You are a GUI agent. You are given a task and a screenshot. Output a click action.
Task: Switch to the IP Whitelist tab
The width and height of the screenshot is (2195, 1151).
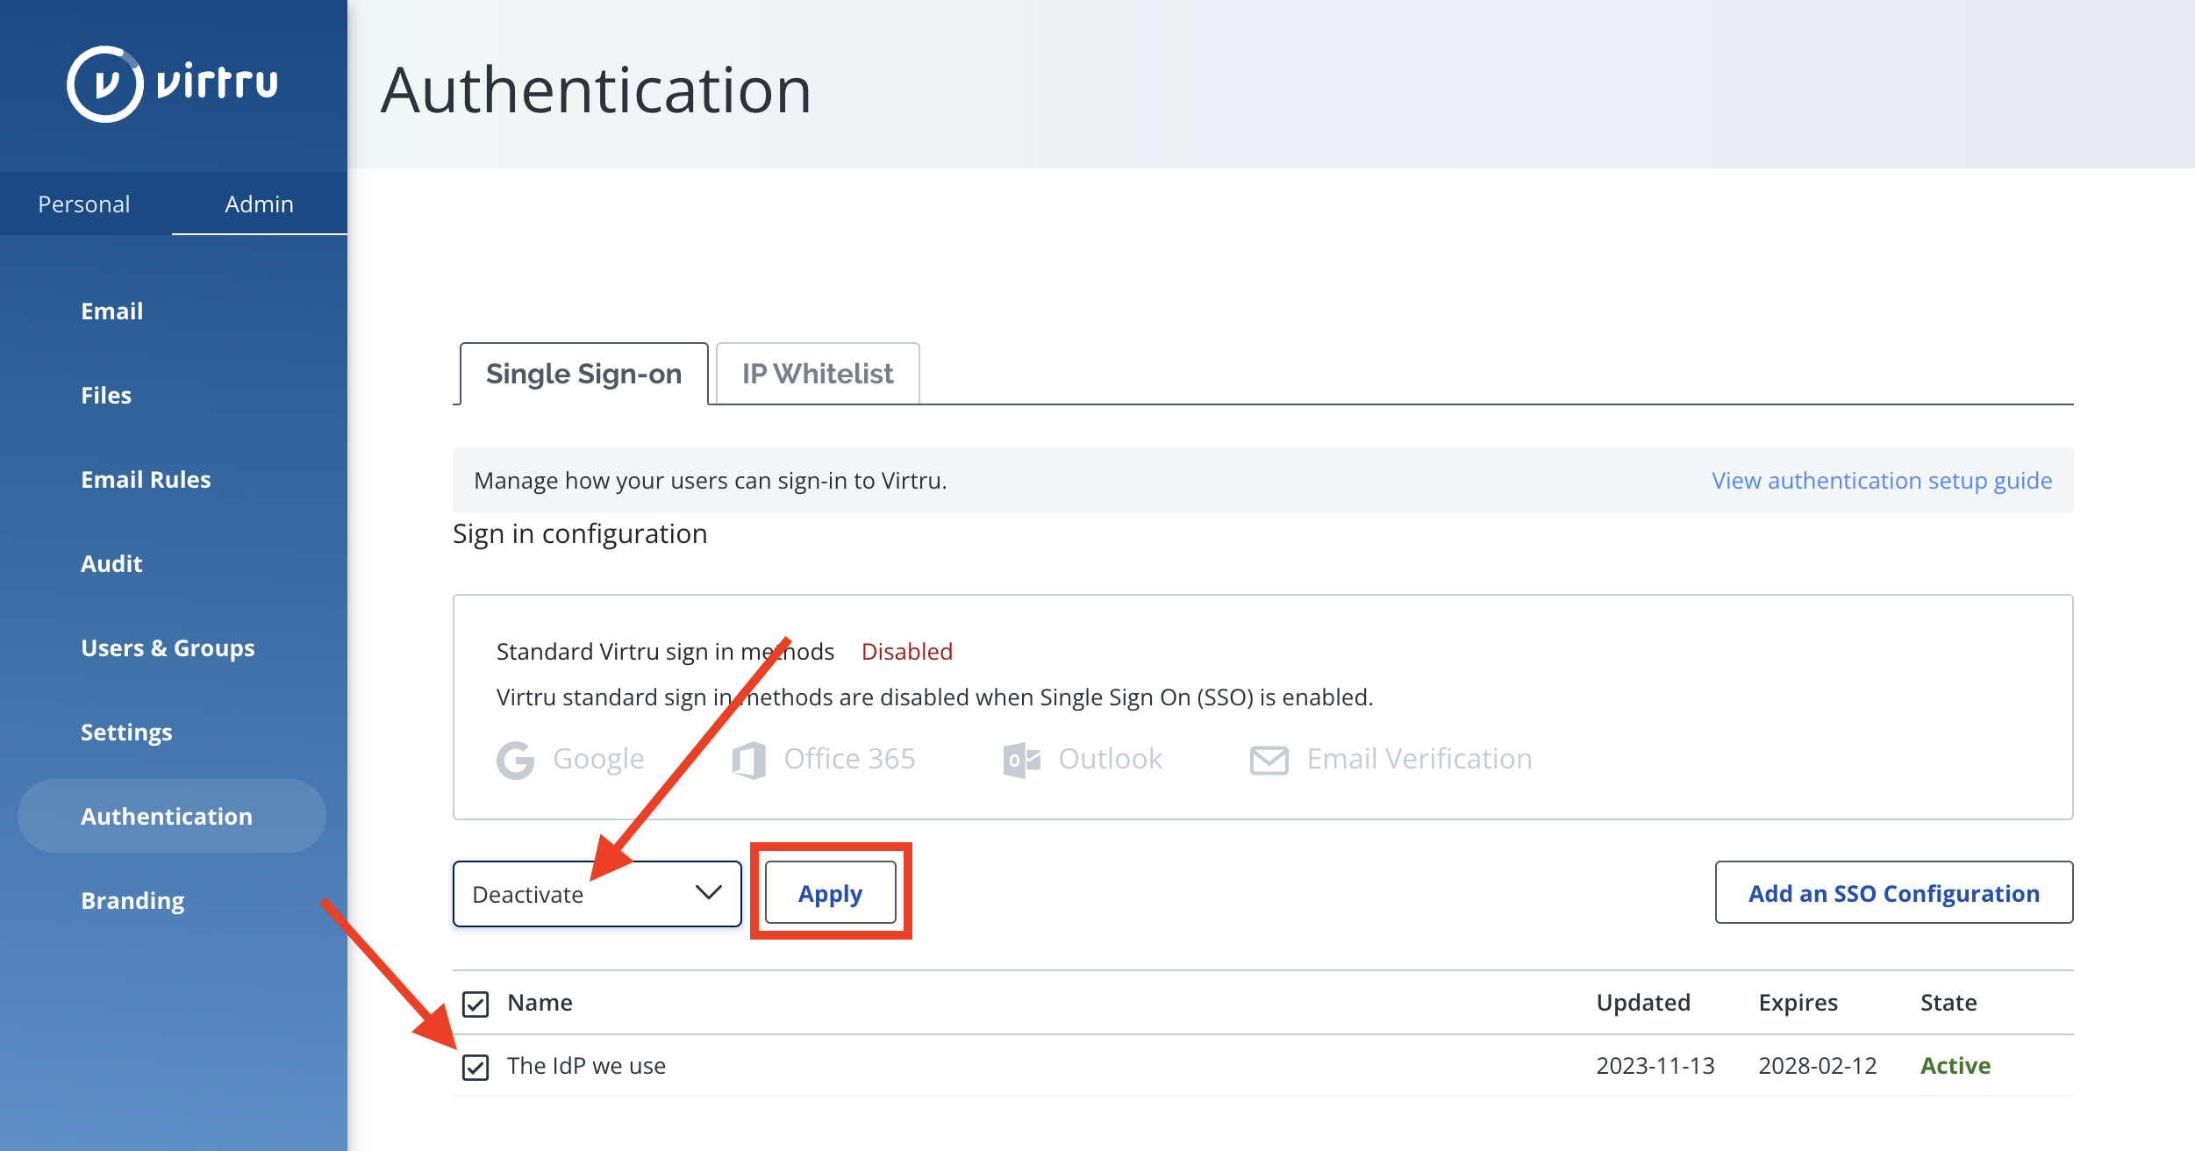click(x=818, y=374)
